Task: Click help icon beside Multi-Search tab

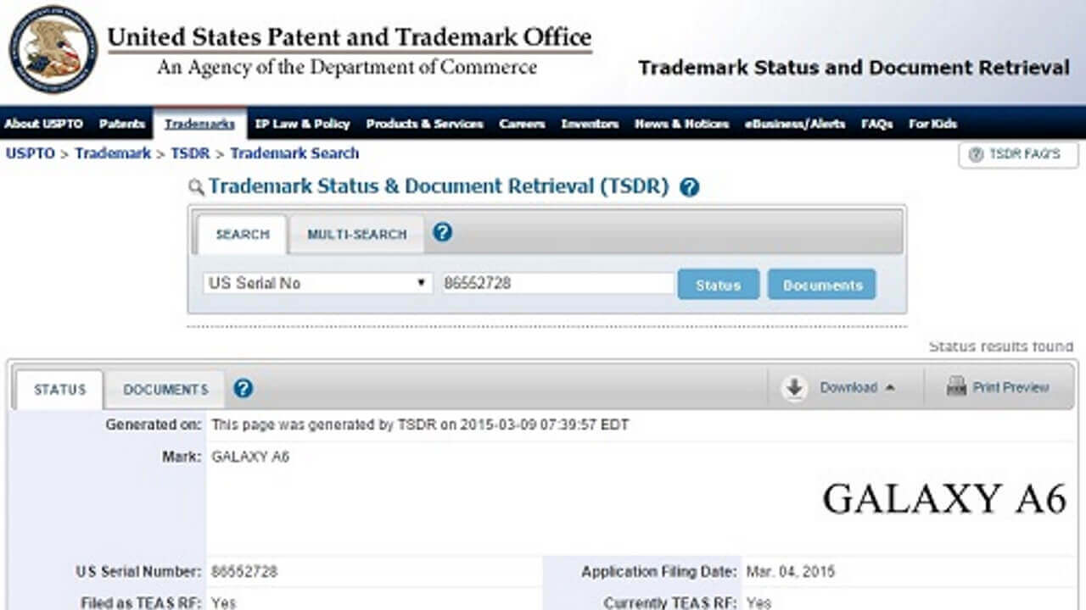Action: point(442,232)
